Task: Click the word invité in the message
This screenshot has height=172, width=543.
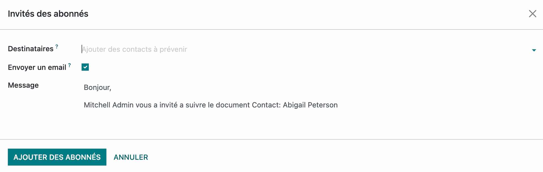Action: [168, 105]
